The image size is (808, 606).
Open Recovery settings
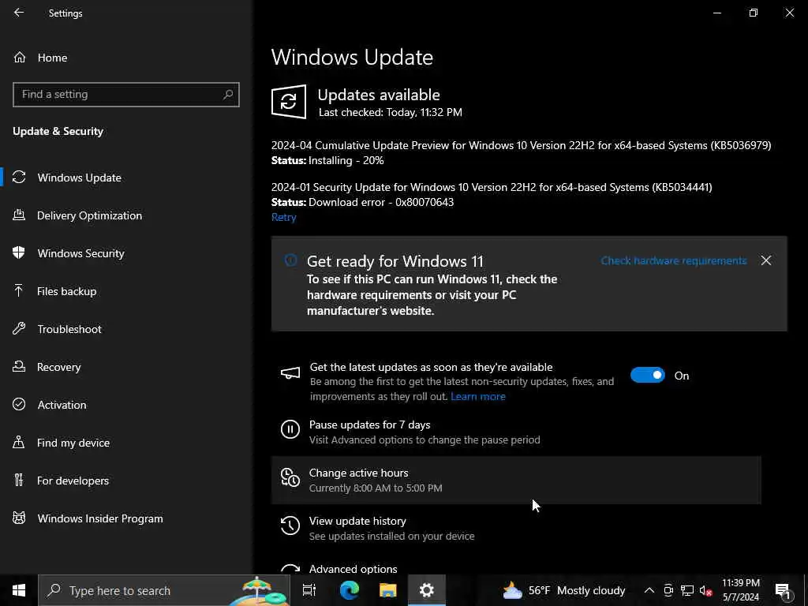point(58,367)
